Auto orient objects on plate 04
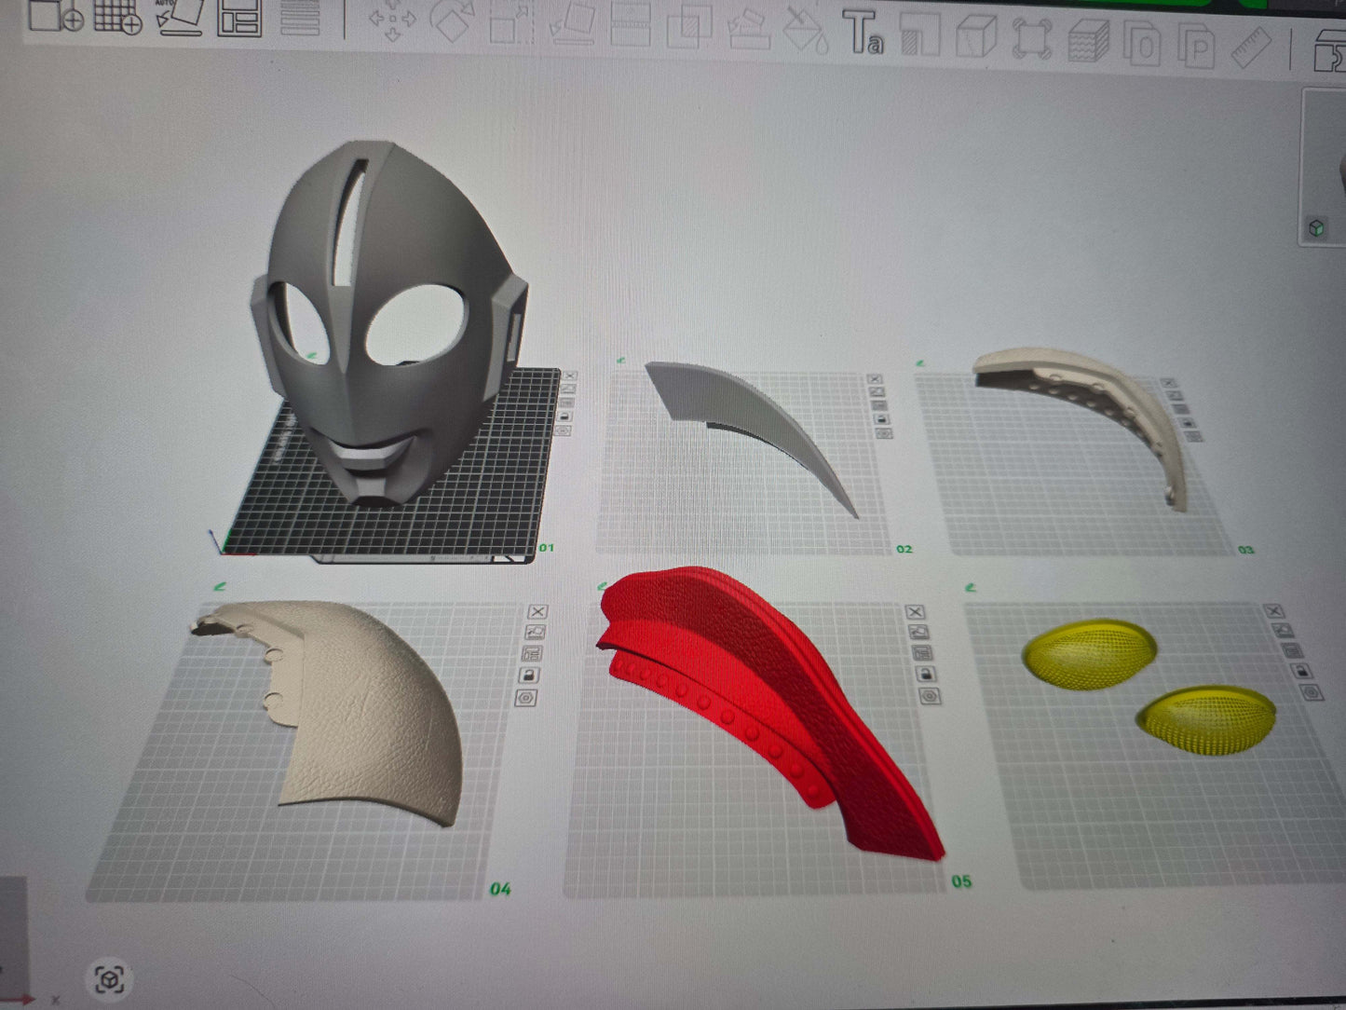The image size is (1346, 1010). click(x=535, y=633)
